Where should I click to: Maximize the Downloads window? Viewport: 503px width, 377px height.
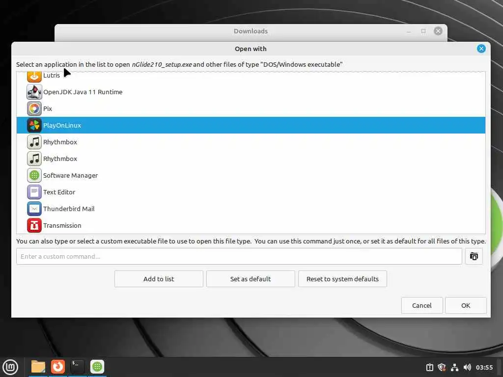[423, 31]
